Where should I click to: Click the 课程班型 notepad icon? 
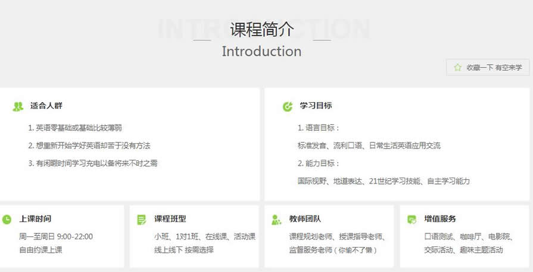tap(141, 220)
